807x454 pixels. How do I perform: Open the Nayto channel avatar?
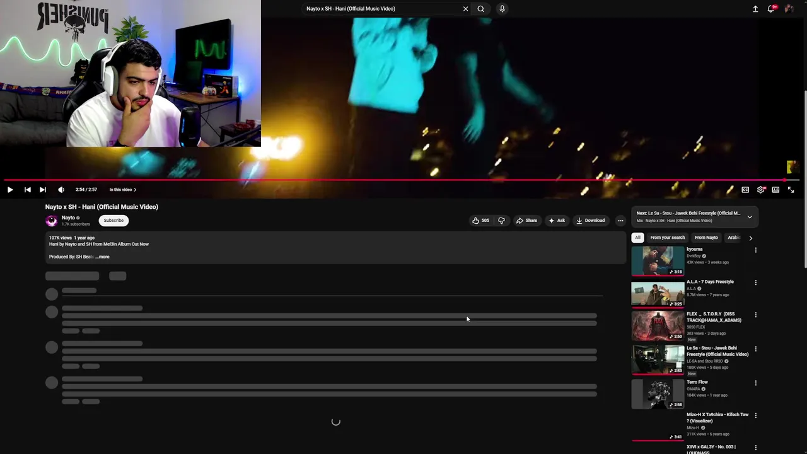point(52,221)
